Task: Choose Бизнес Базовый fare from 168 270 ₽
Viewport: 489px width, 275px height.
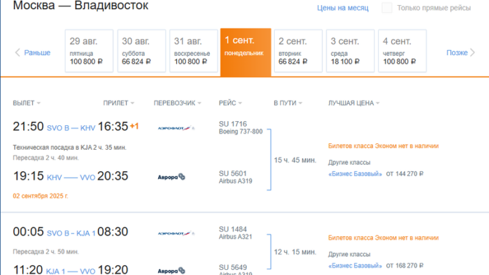Action: (x=355, y=266)
